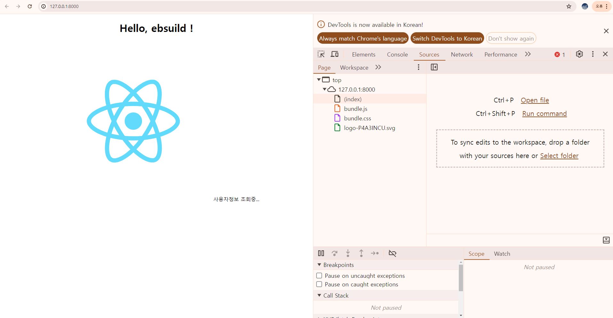Hide the navigator sidebar
The height and width of the screenshot is (318, 613).
(x=434, y=67)
